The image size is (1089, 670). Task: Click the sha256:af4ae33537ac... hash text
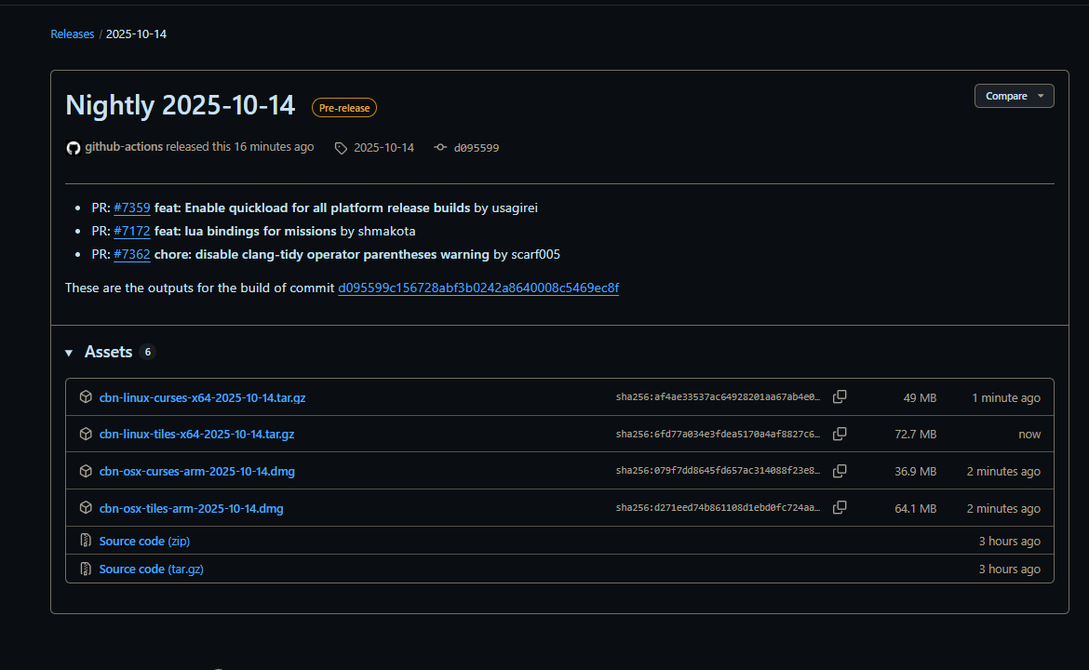718,397
